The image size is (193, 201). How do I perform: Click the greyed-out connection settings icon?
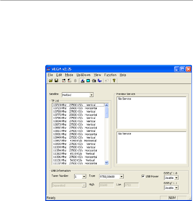75,81
